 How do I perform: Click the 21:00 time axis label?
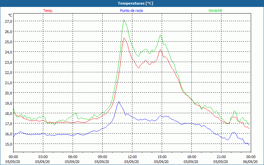(x=221, y=157)
